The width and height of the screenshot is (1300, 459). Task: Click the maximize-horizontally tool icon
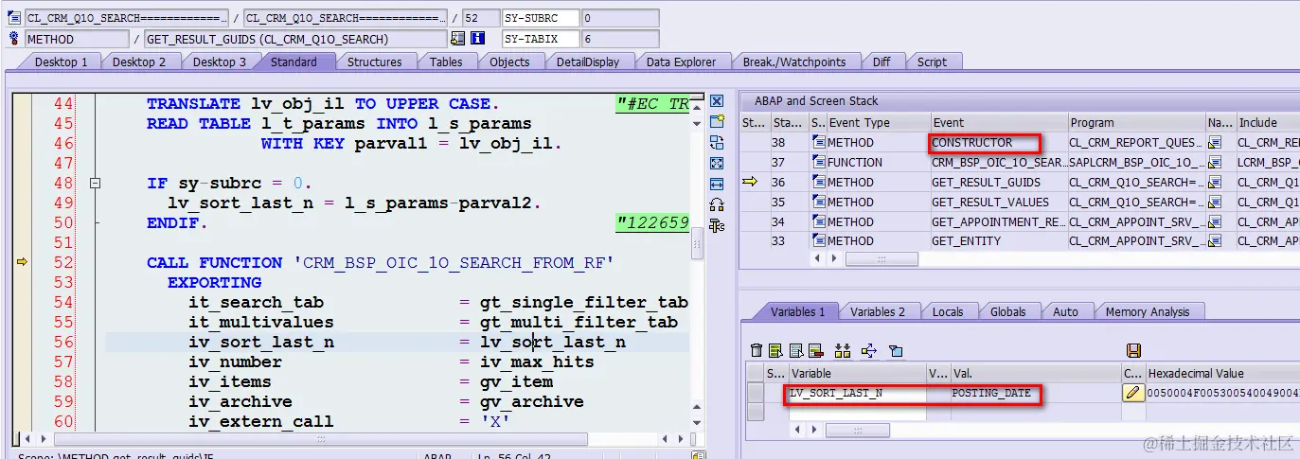(717, 184)
